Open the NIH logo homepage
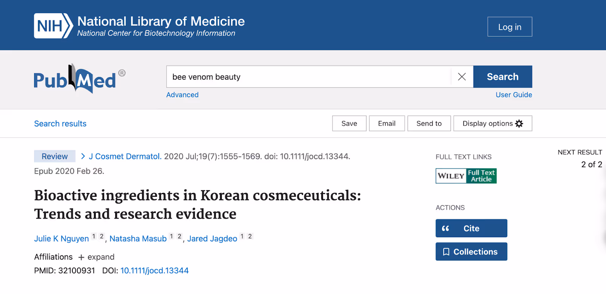 (x=53, y=26)
